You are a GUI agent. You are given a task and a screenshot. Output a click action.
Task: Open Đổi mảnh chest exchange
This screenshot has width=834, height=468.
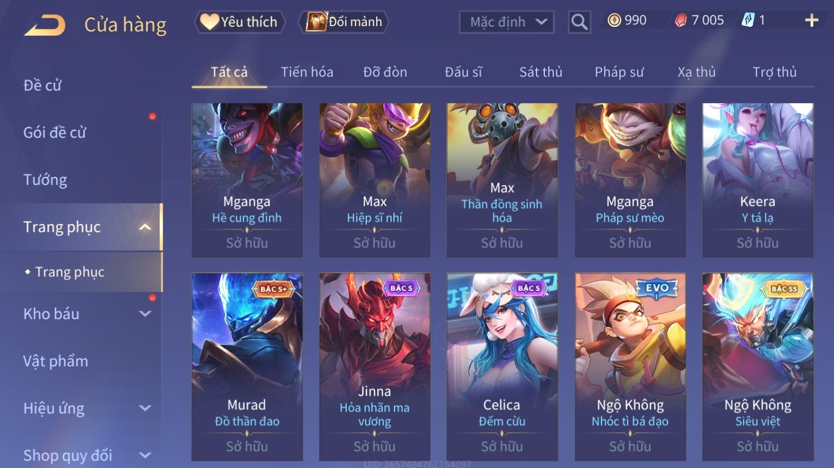click(x=345, y=22)
